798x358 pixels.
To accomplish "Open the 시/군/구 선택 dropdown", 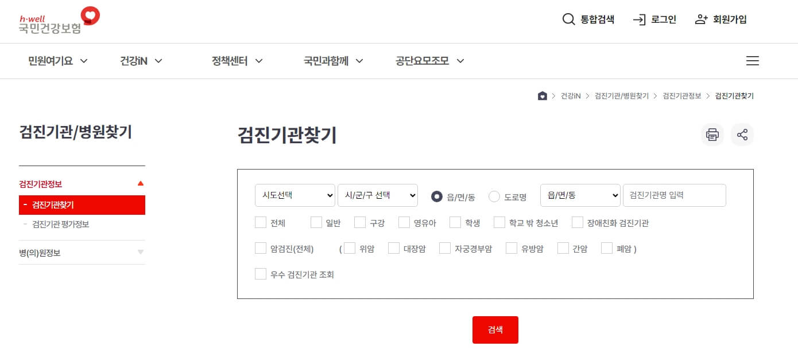I will [x=378, y=195].
